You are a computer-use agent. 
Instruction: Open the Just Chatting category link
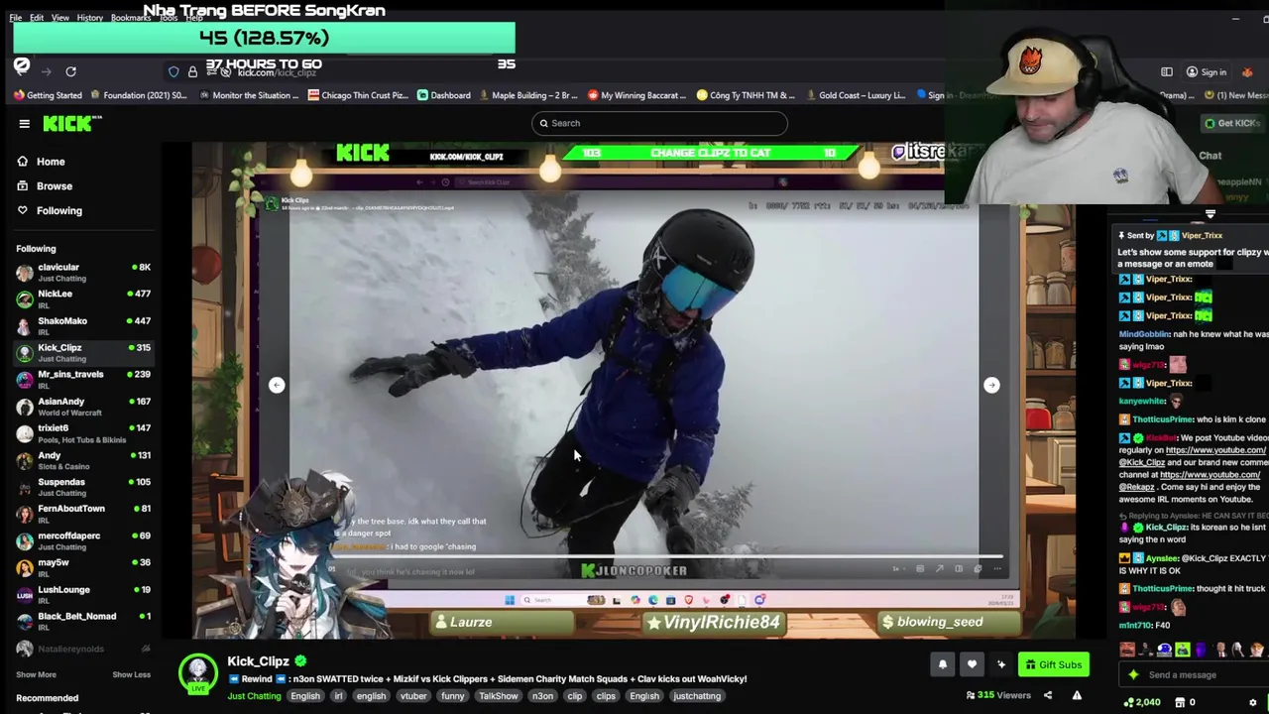coord(255,696)
